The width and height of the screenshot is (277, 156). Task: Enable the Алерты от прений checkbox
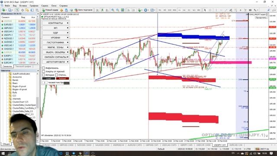click(43, 71)
